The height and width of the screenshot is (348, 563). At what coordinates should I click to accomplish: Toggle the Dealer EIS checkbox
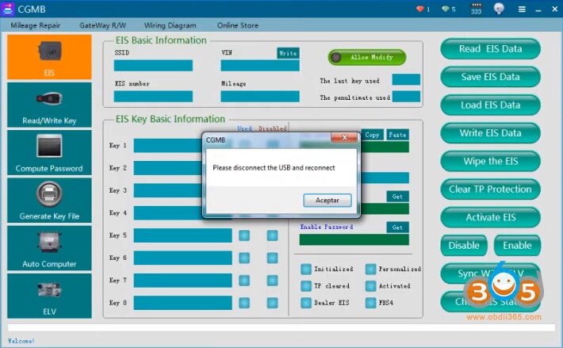(306, 303)
